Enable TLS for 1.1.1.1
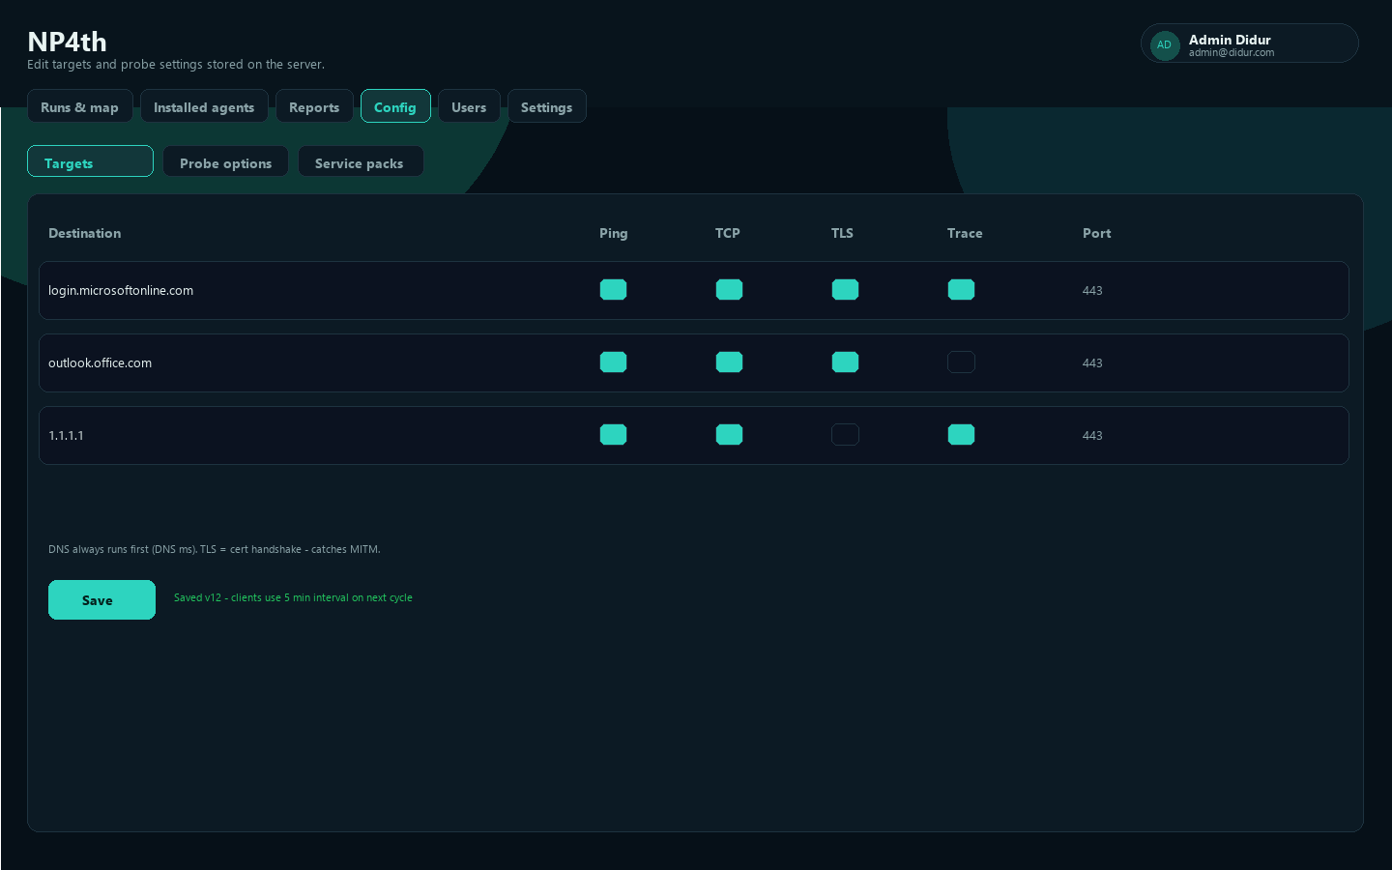This screenshot has height=870, width=1392. click(845, 435)
